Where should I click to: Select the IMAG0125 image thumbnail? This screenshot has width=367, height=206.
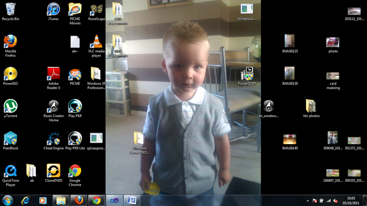point(289,41)
